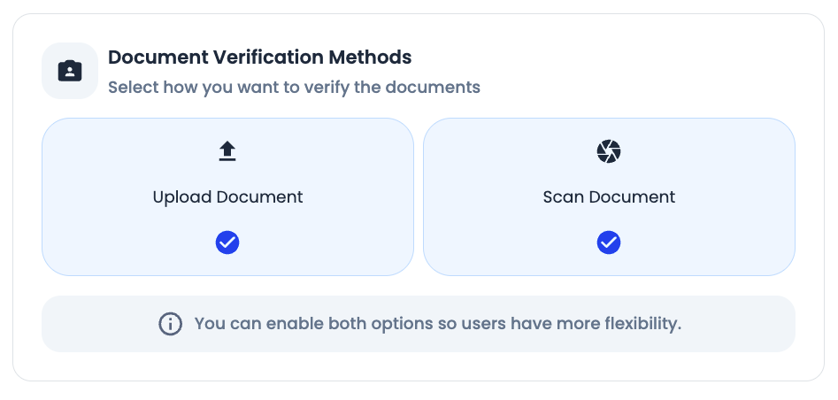The height and width of the screenshot is (400, 838).
Task: Click the ID badge icon beside heading
Action: [70, 71]
